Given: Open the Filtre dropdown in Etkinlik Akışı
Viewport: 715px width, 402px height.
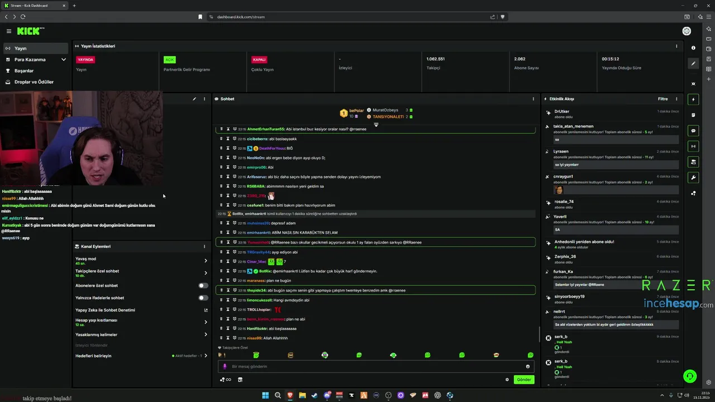Looking at the screenshot, I should (x=662, y=99).
